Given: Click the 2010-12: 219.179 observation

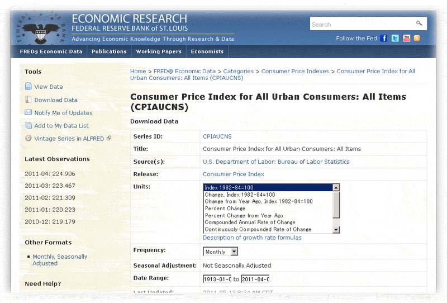Looking at the screenshot, I should tap(50, 222).
